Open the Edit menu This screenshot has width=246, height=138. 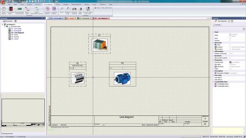(x=15, y=5)
